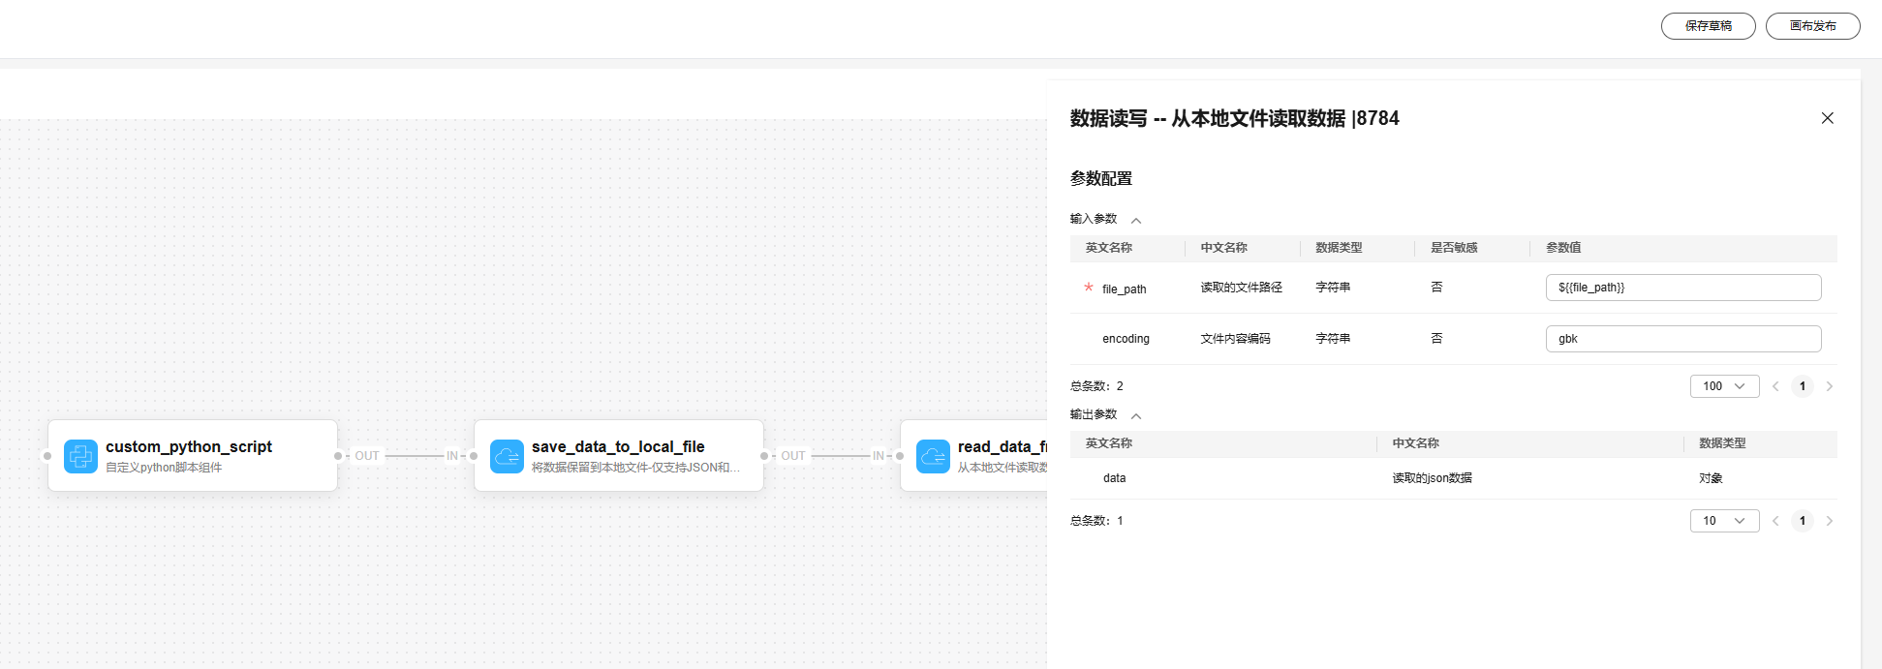
Task: Click 保存草稿 button
Action: [x=1708, y=26]
